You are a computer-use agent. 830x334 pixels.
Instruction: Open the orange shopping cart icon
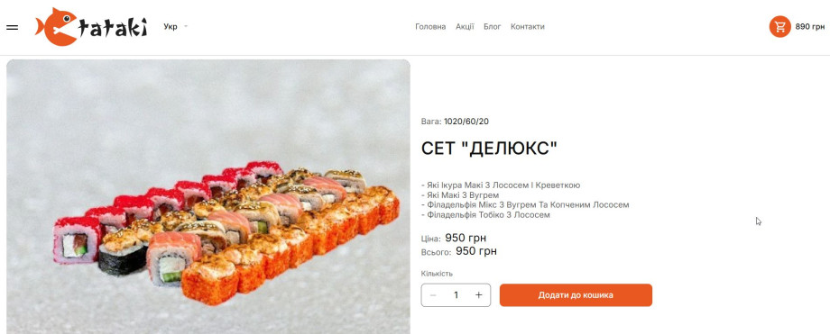(x=779, y=26)
